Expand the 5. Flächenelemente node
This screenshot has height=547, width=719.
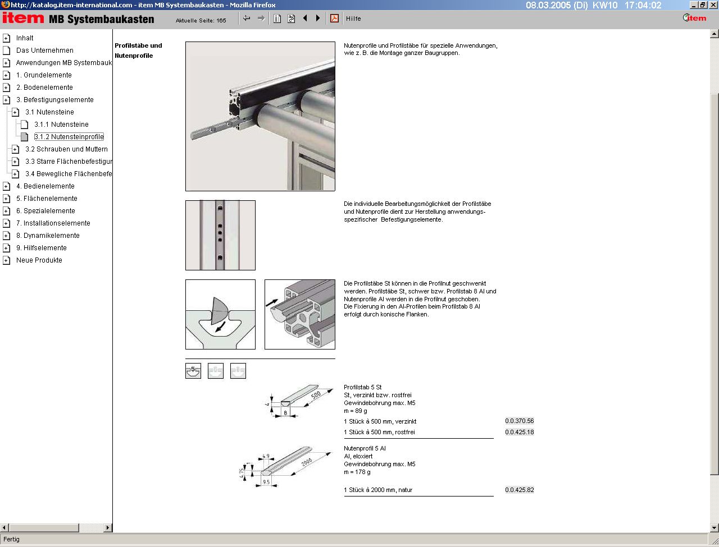tap(6, 199)
